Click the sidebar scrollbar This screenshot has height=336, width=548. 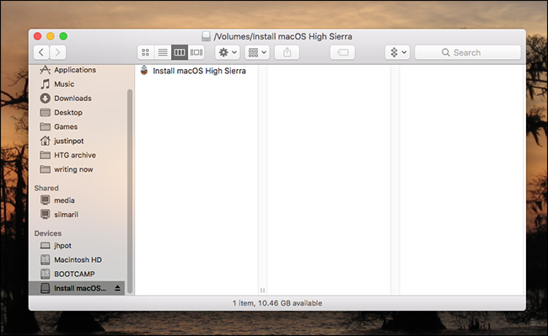(130, 191)
